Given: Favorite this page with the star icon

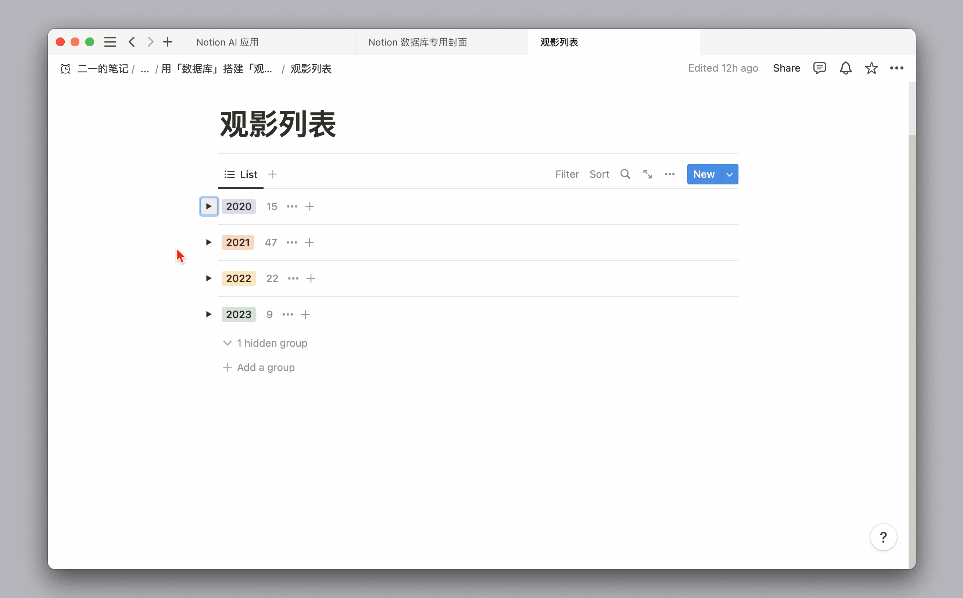Looking at the screenshot, I should pos(871,68).
